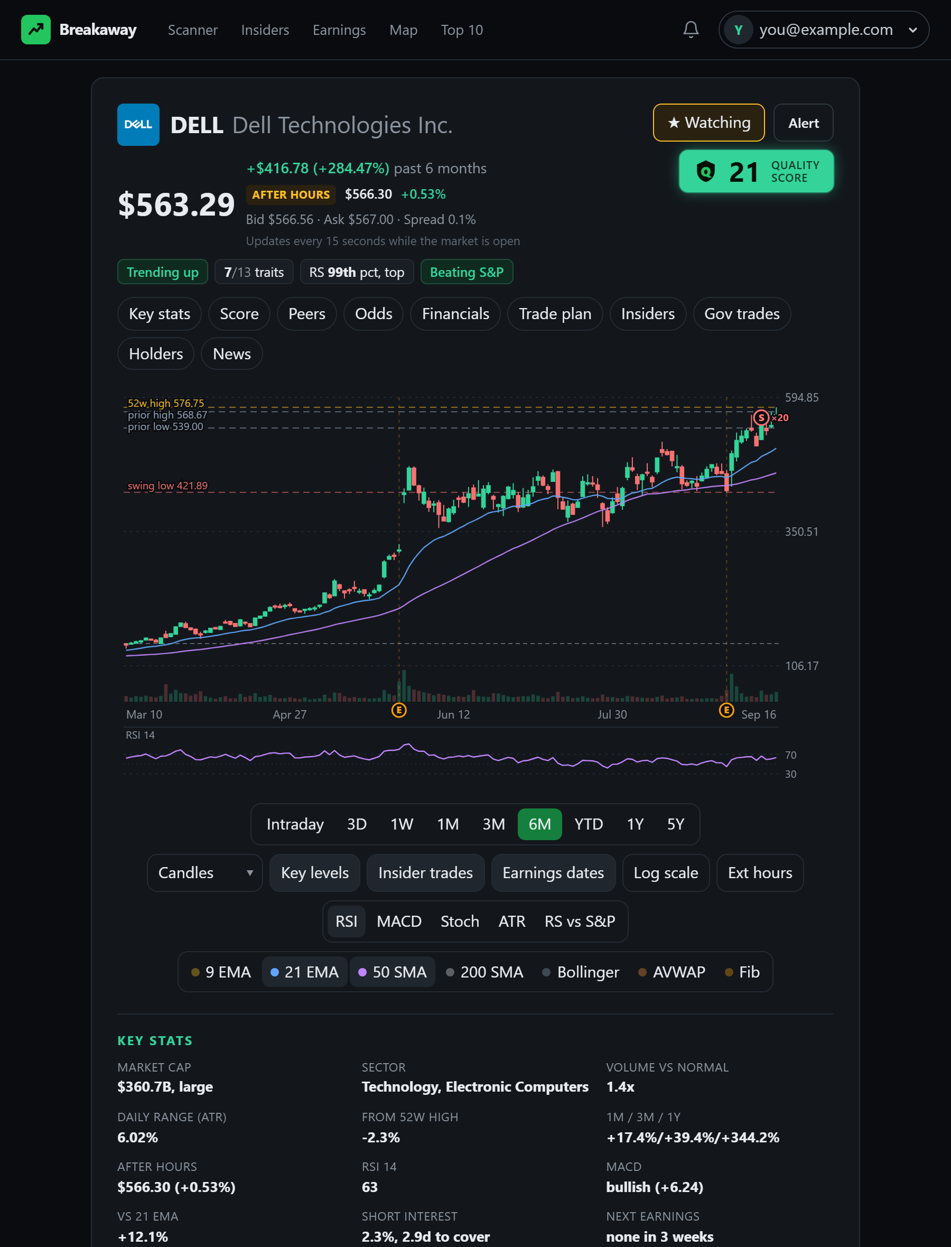Image resolution: width=951 pixels, height=1247 pixels.
Task: Jump to Peers section
Action: 307,313
